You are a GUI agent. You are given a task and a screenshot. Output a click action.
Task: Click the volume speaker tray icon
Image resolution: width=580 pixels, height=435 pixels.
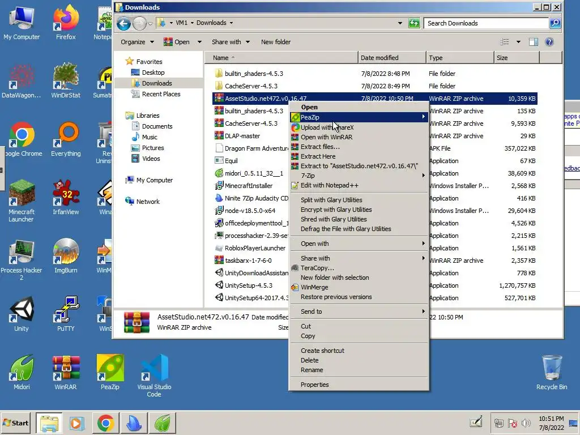click(526, 423)
